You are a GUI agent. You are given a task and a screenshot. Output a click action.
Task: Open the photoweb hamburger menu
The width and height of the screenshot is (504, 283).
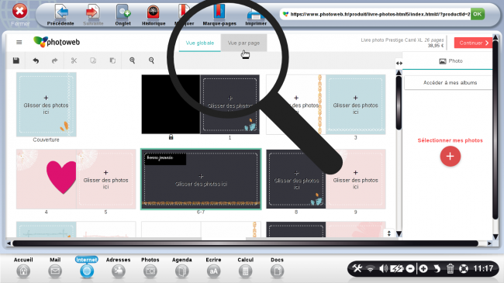click(x=19, y=42)
